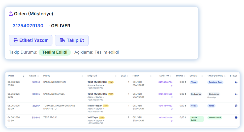Sort table by MÜŞTERİ column
The height and width of the screenshot is (132, 244).
pyautogui.click(x=116, y=76)
